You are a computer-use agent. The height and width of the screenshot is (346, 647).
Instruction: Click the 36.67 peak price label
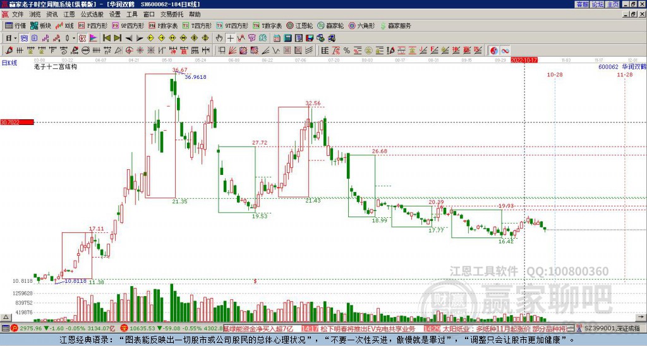click(x=180, y=69)
